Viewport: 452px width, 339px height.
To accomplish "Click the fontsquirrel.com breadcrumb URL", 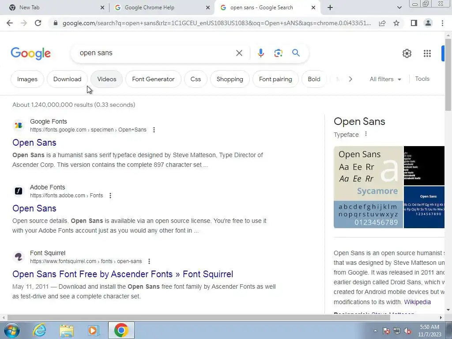I will [86, 261].
